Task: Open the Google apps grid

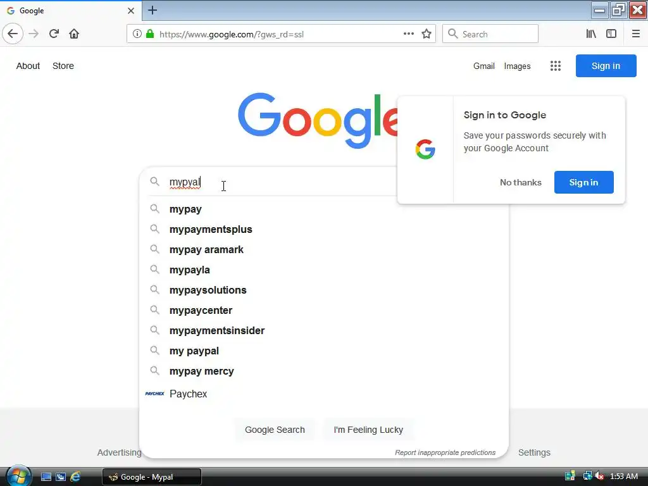Action: tap(556, 66)
